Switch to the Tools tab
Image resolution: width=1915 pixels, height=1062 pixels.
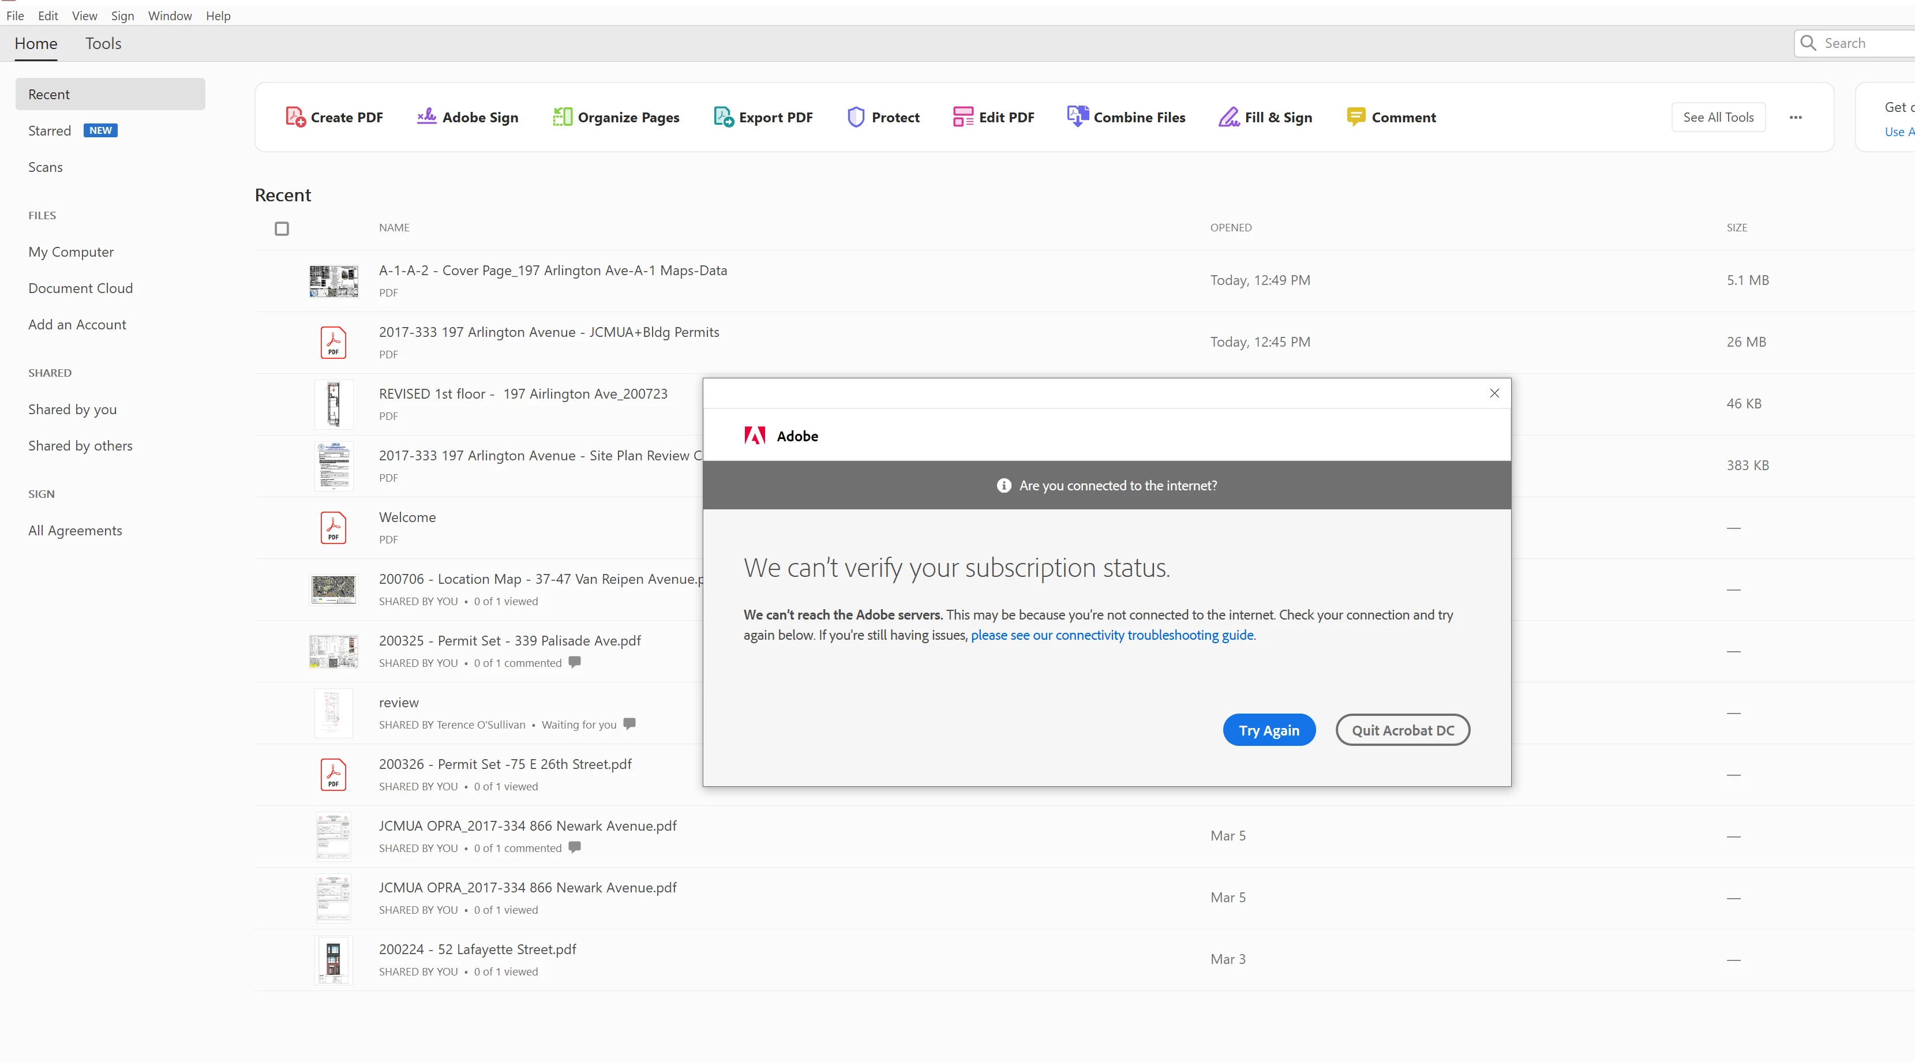coord(103,43)
